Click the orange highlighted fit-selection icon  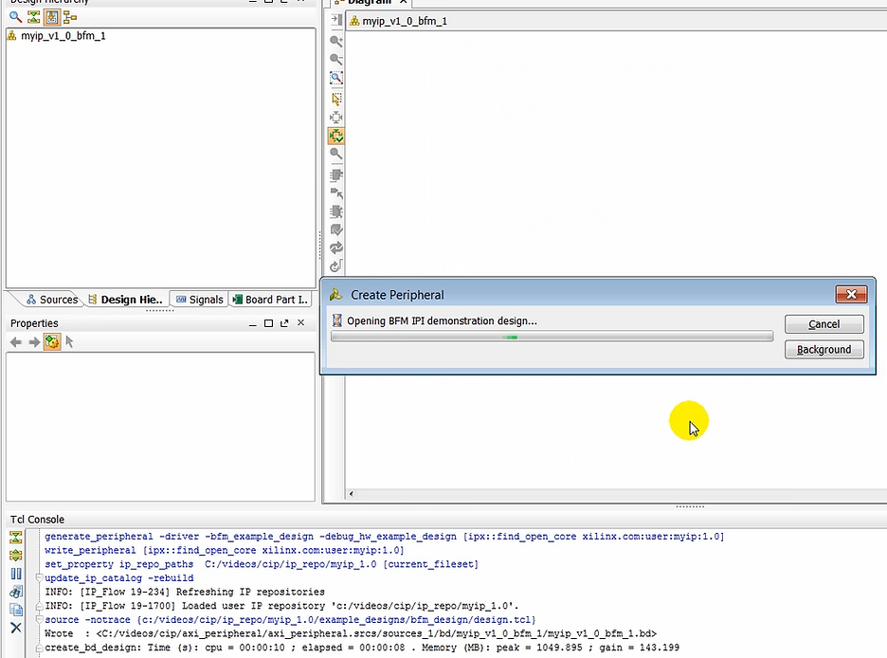pos(335,134)
